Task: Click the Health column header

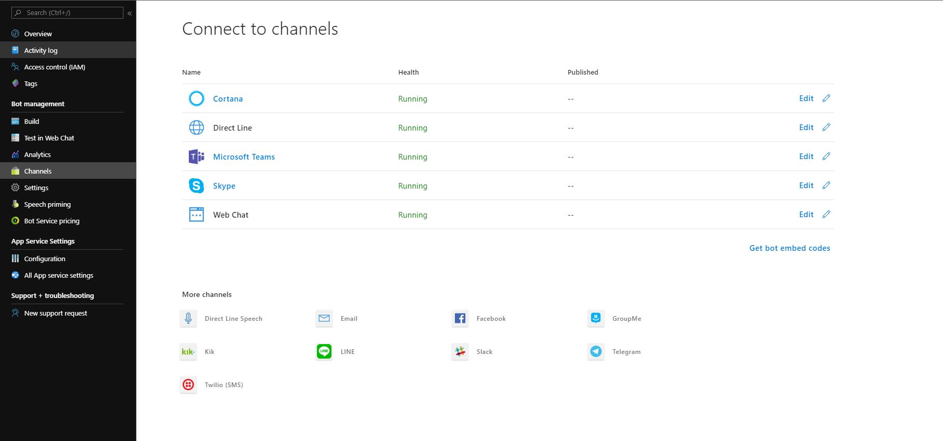Action: click(x=408, y=72)
